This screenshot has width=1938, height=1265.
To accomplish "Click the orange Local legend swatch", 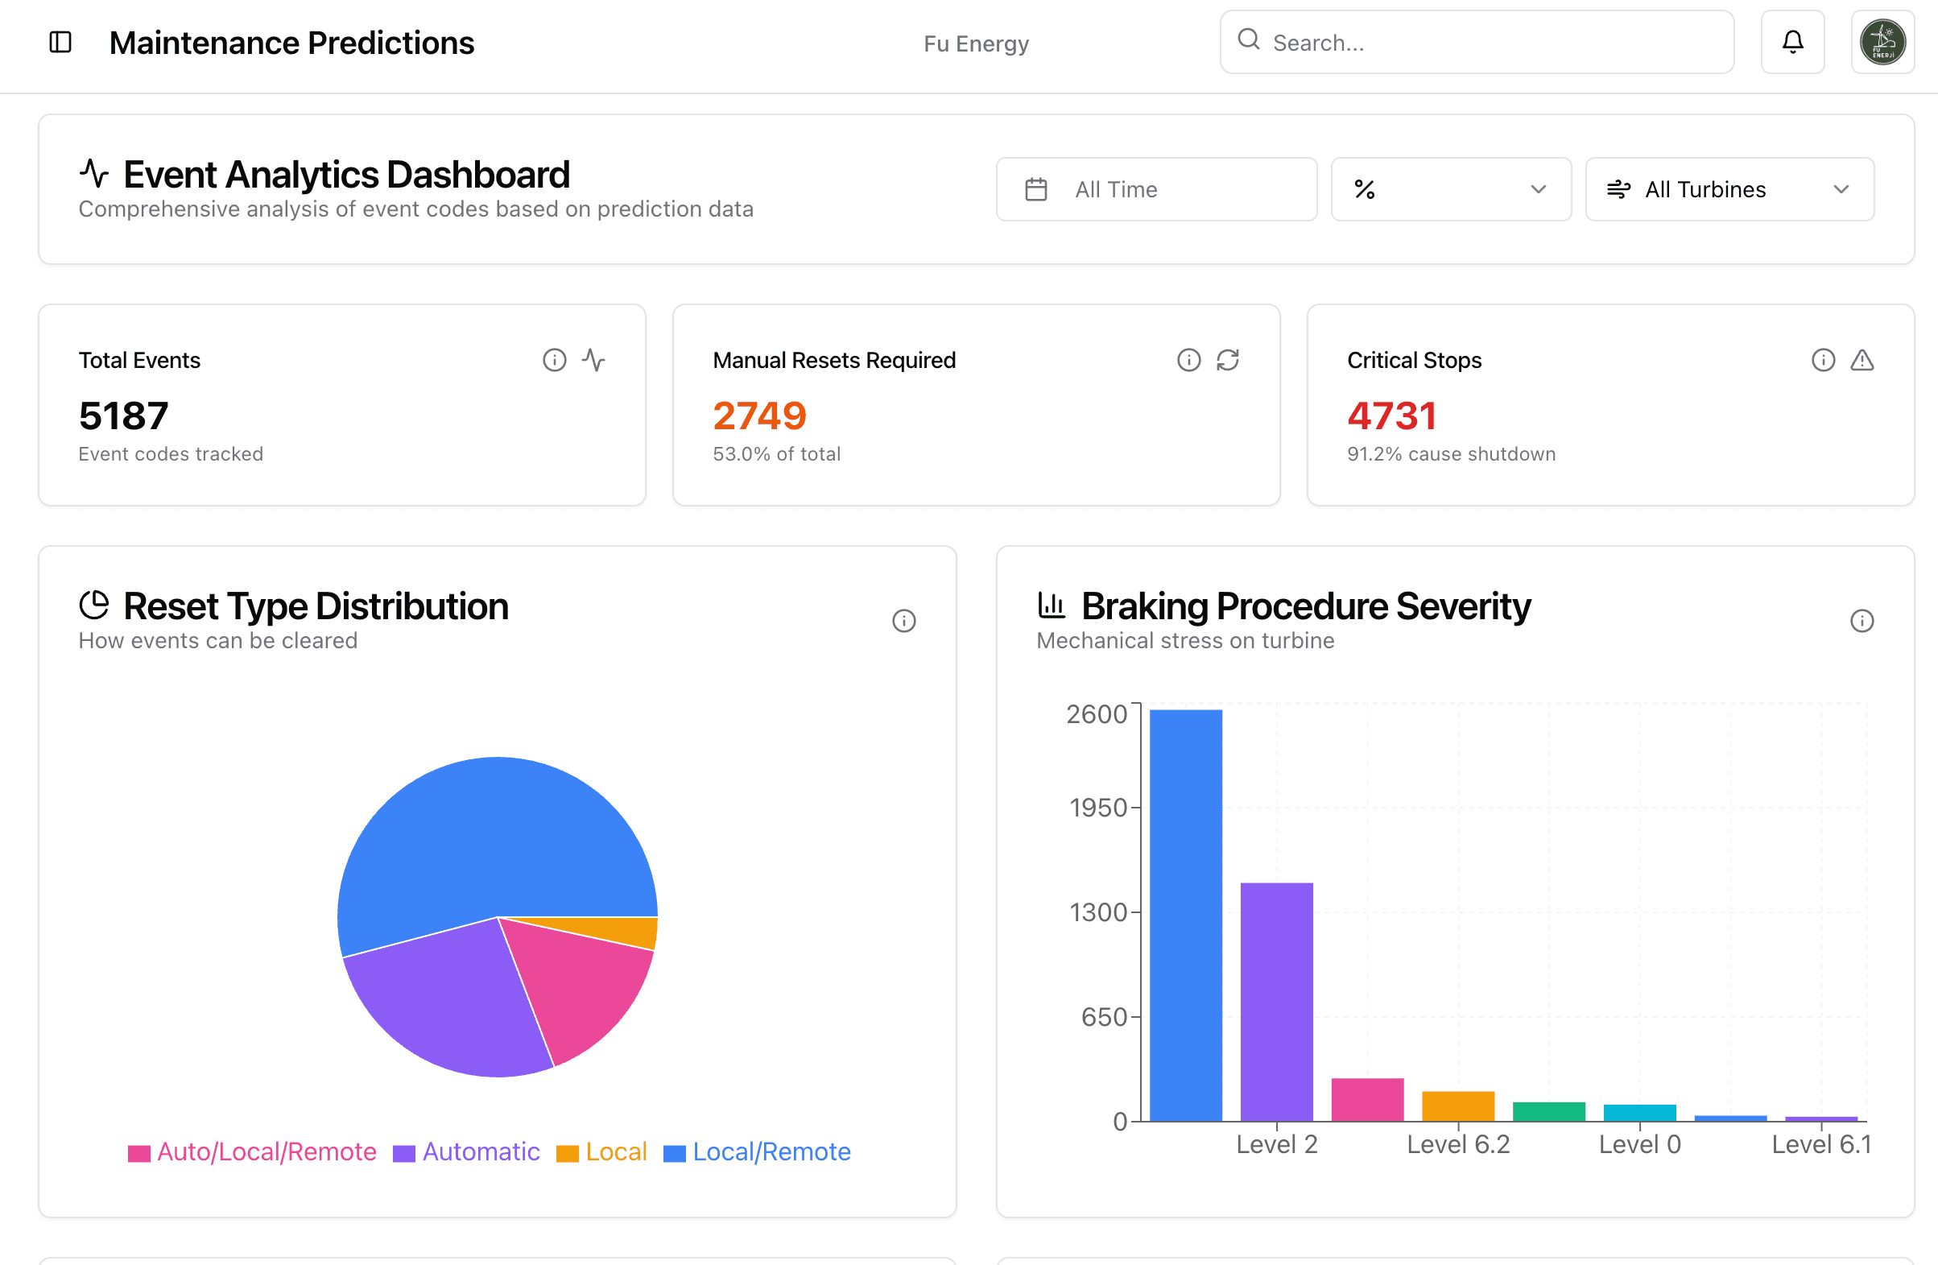I will pos(568,1153).
